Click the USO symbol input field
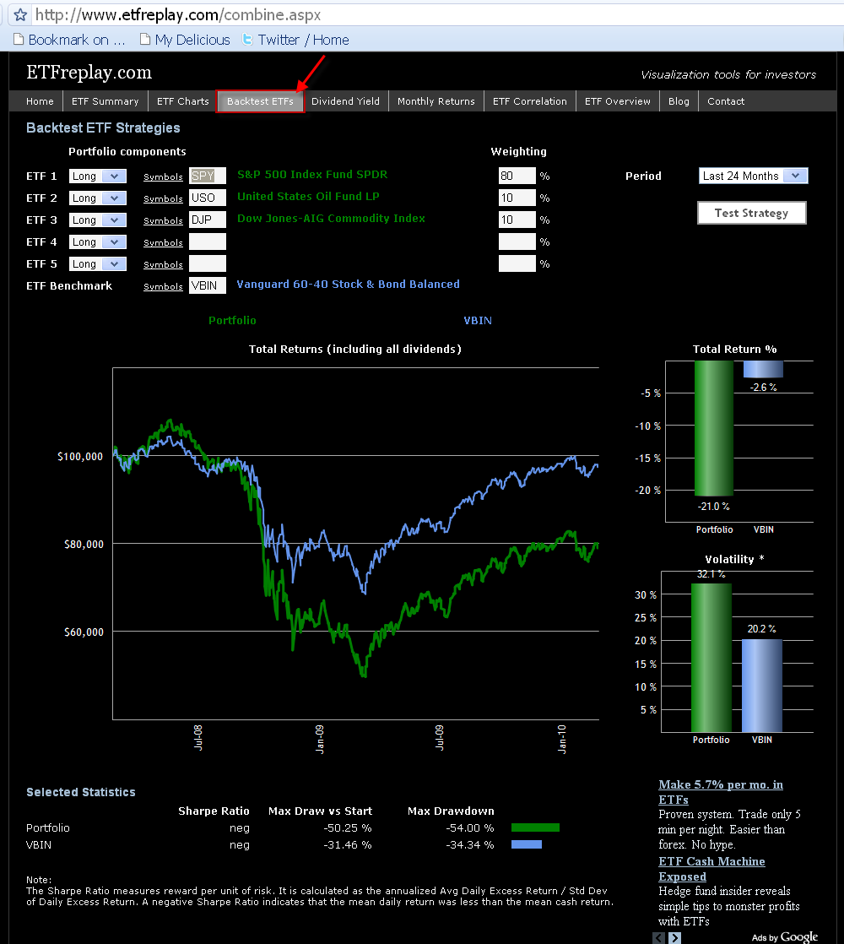The height and width of the screenshot is (944, 844). (208, 198)
